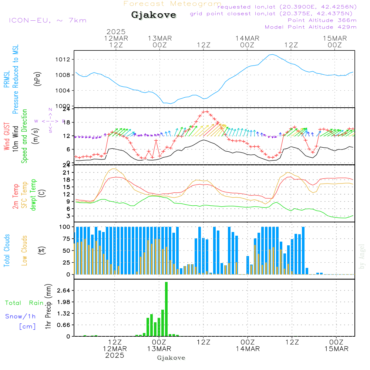
Task: Click the by Angel watermark
Action: point(362,256)
